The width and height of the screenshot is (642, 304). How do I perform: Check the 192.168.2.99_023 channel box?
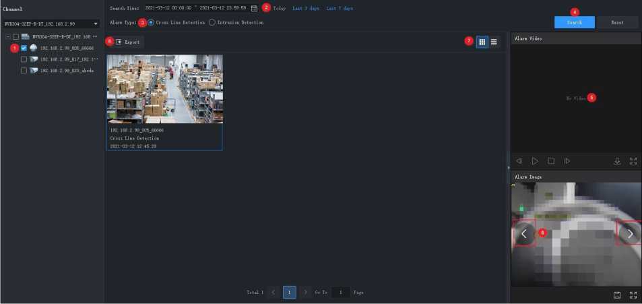24,70
